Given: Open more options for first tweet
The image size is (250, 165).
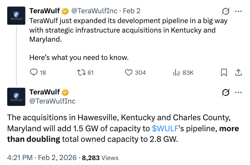Looking at the screenshot, I should 239,11.
